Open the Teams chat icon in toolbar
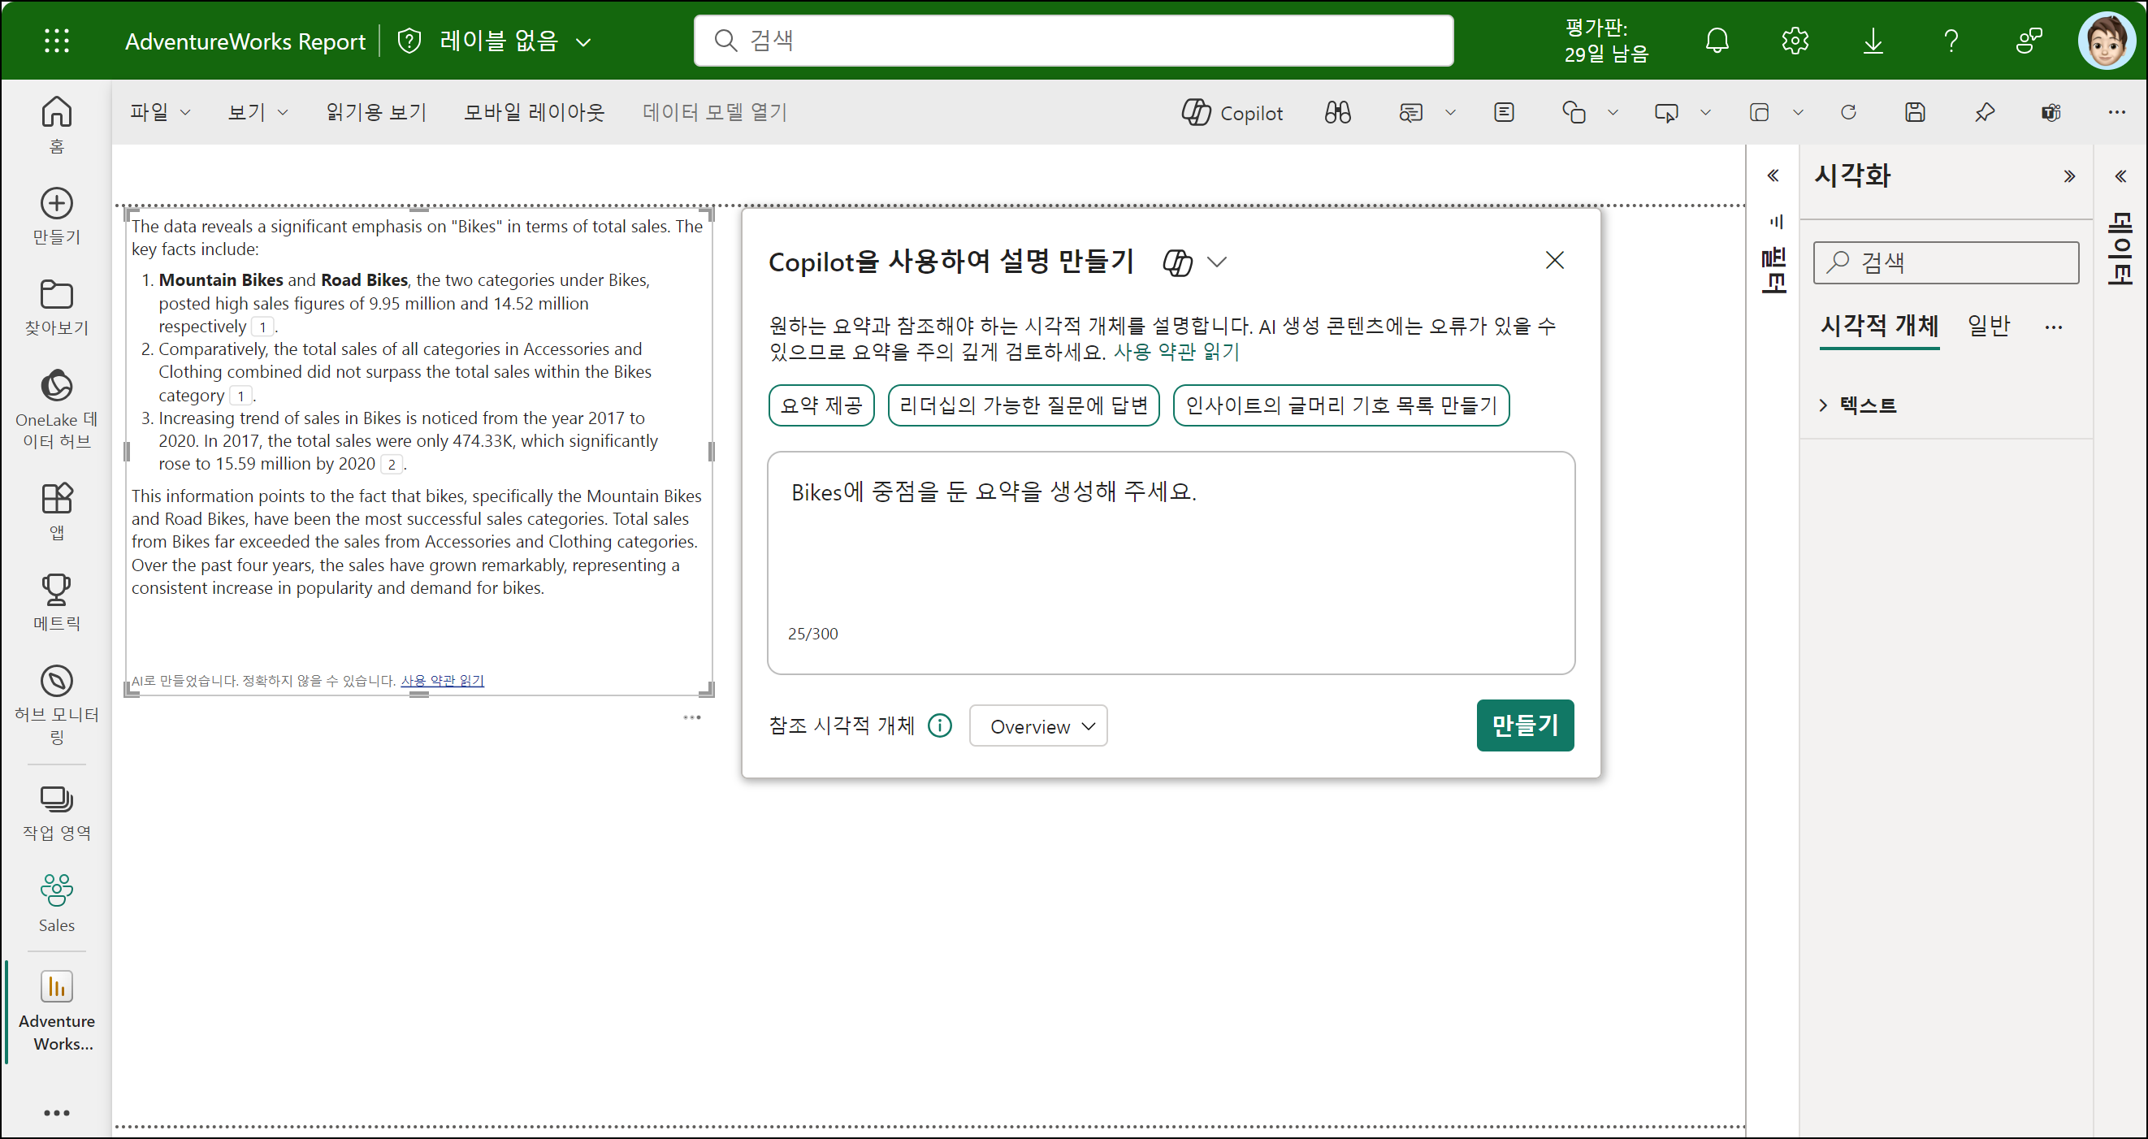Viewport: 2148px width, 1139px height. [x=2051, y=113]
